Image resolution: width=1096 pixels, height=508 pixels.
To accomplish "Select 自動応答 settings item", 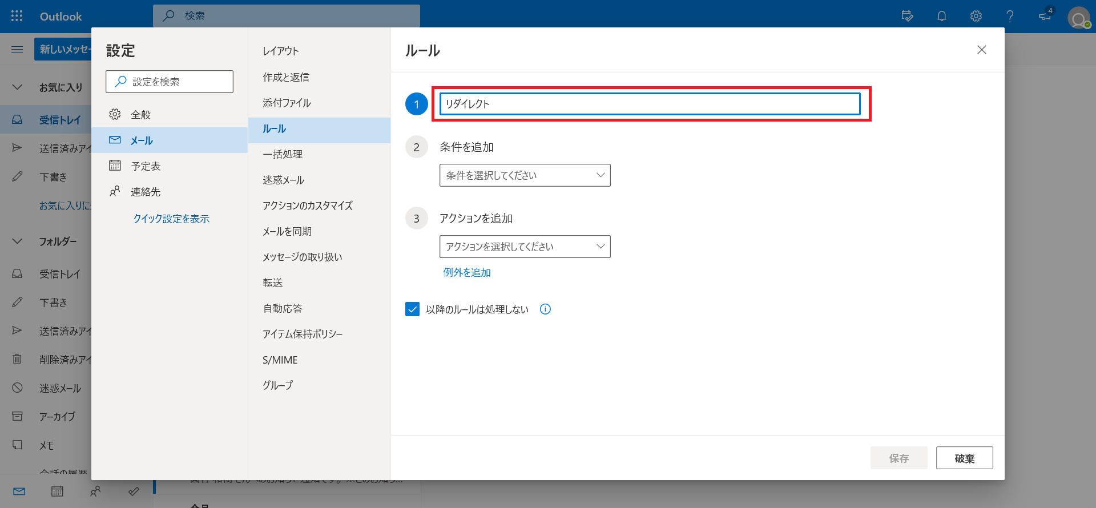I will tap(283, 309).
